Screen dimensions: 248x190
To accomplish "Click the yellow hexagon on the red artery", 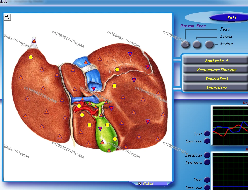I will pyautogui.click(x=79, y=106).
